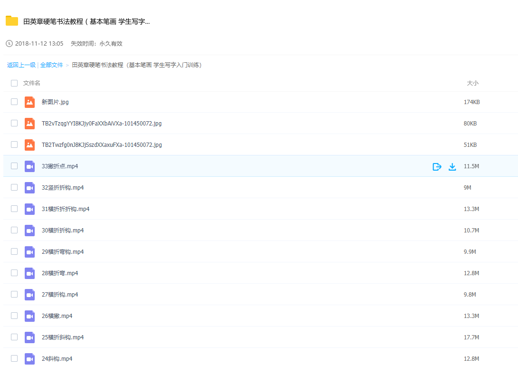Download 33撇折点.mp4 using the download arrow icon
The width and height of the screenshot is (518, 366).
(x=452, y=166)
